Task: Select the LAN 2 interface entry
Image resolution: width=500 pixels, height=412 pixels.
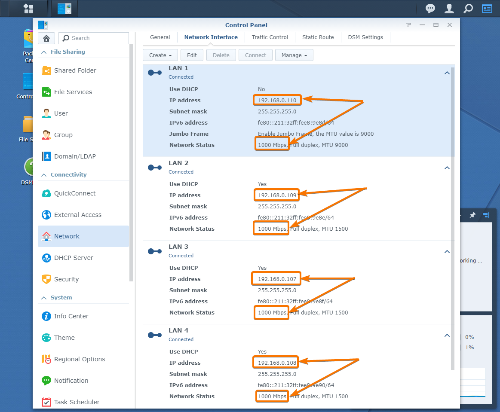Action: (178, 163)
